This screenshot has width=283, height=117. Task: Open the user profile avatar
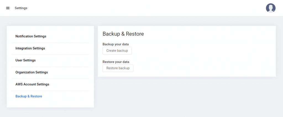point(271,8)
